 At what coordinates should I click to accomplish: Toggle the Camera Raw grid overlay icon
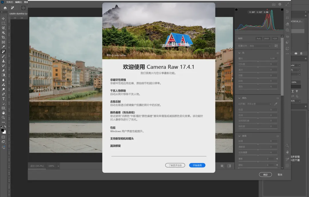[x=287, y=166]
